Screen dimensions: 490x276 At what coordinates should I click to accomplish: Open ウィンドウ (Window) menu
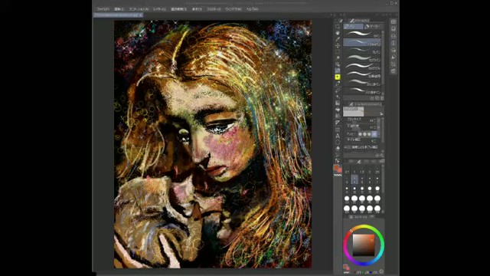[x=234, y=9]
